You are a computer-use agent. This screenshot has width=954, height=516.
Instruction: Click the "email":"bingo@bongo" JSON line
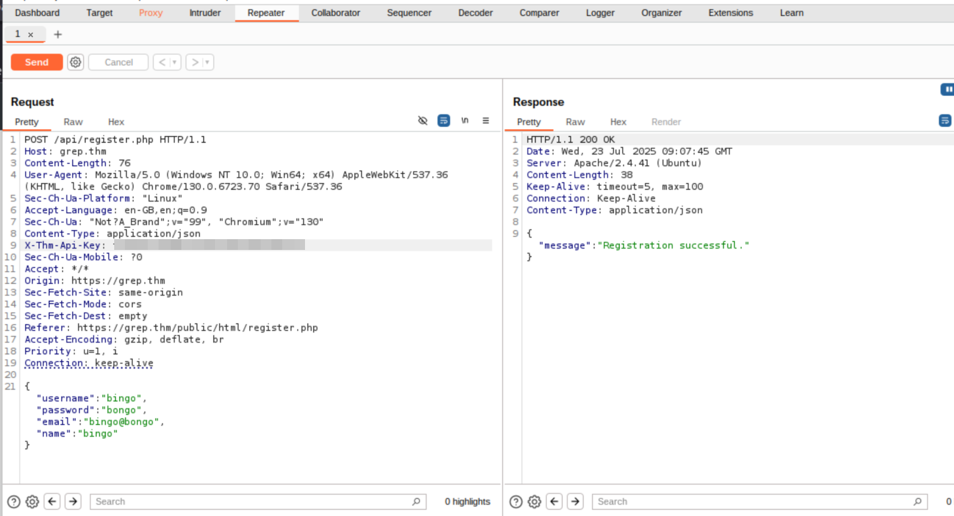[x=101, y=422]
